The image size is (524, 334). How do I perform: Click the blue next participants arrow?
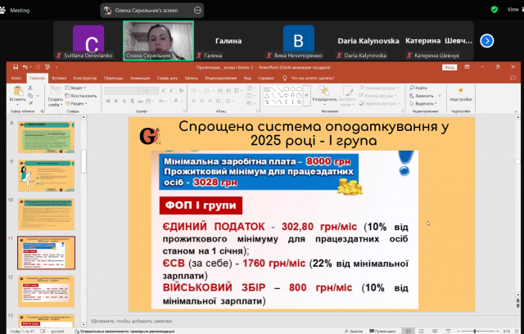[486, 39]
